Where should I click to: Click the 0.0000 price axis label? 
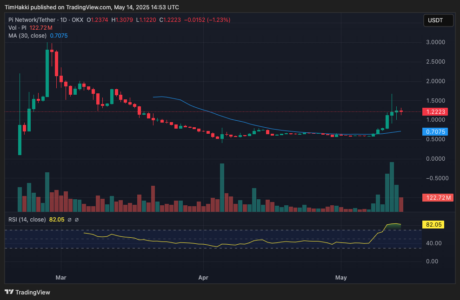[435, 159]
